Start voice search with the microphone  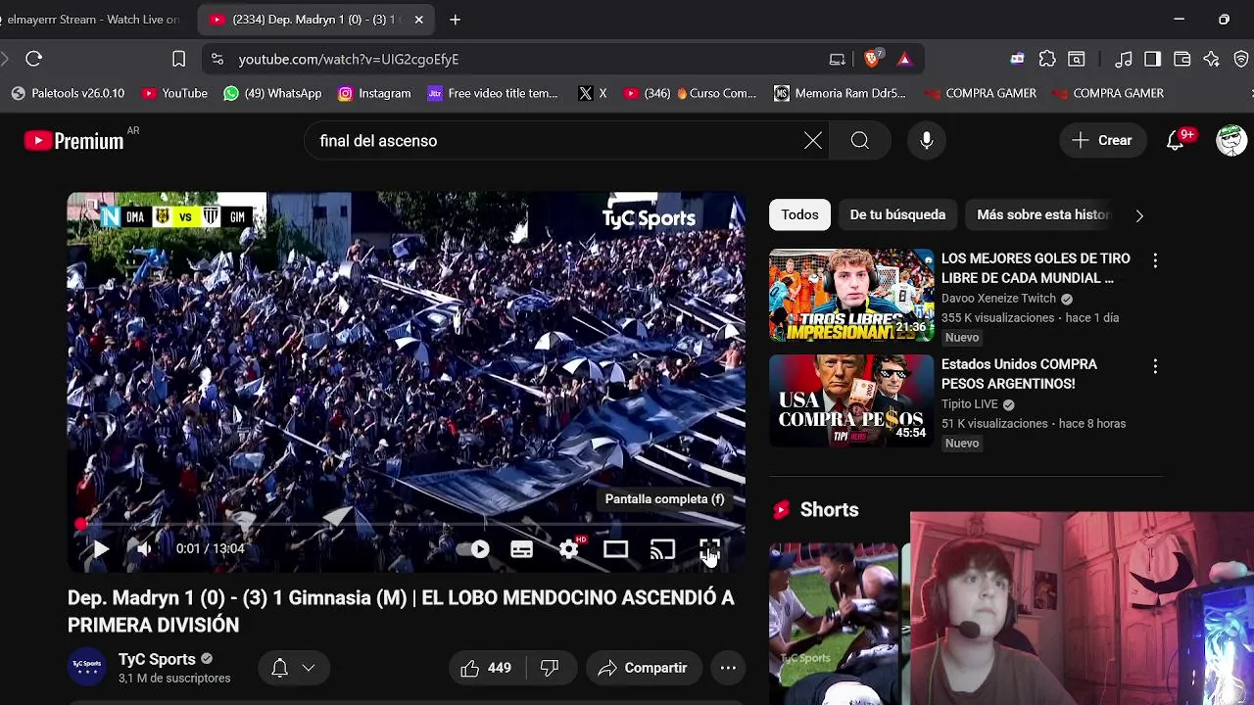[927, 141]
